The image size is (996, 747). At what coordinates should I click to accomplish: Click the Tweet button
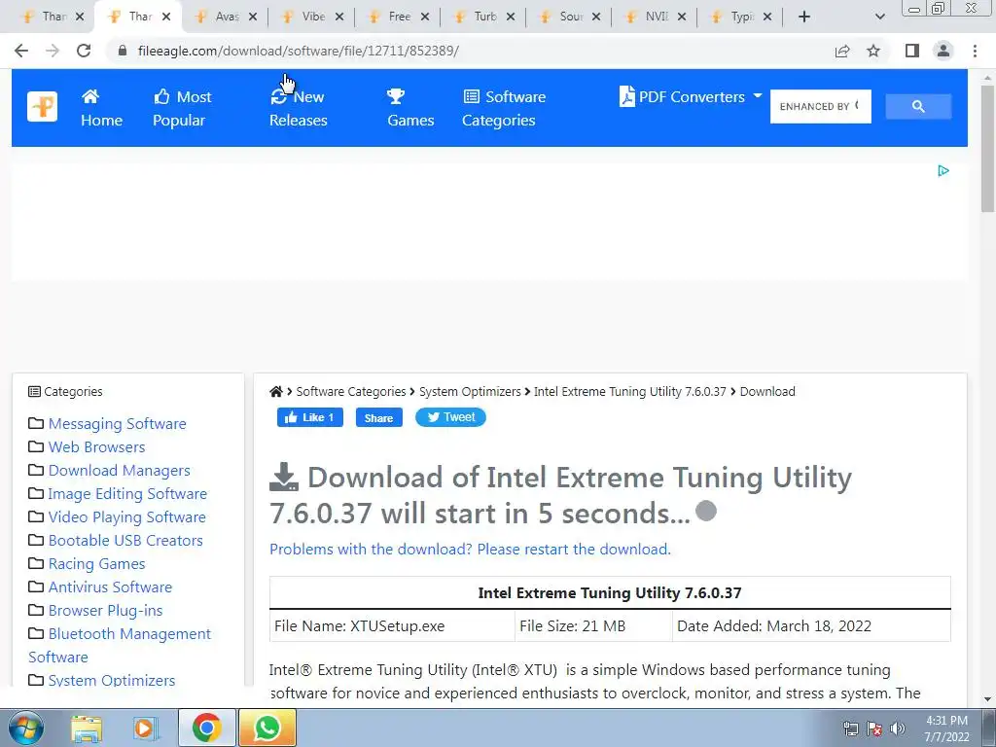(450, 417)
